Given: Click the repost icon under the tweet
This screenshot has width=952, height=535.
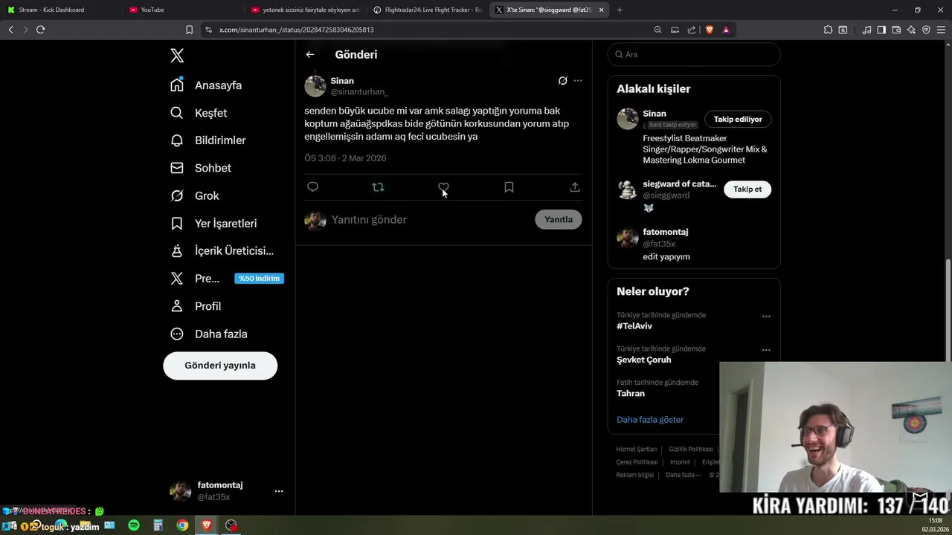Looking at the screenshot, I should pos(378,187).
